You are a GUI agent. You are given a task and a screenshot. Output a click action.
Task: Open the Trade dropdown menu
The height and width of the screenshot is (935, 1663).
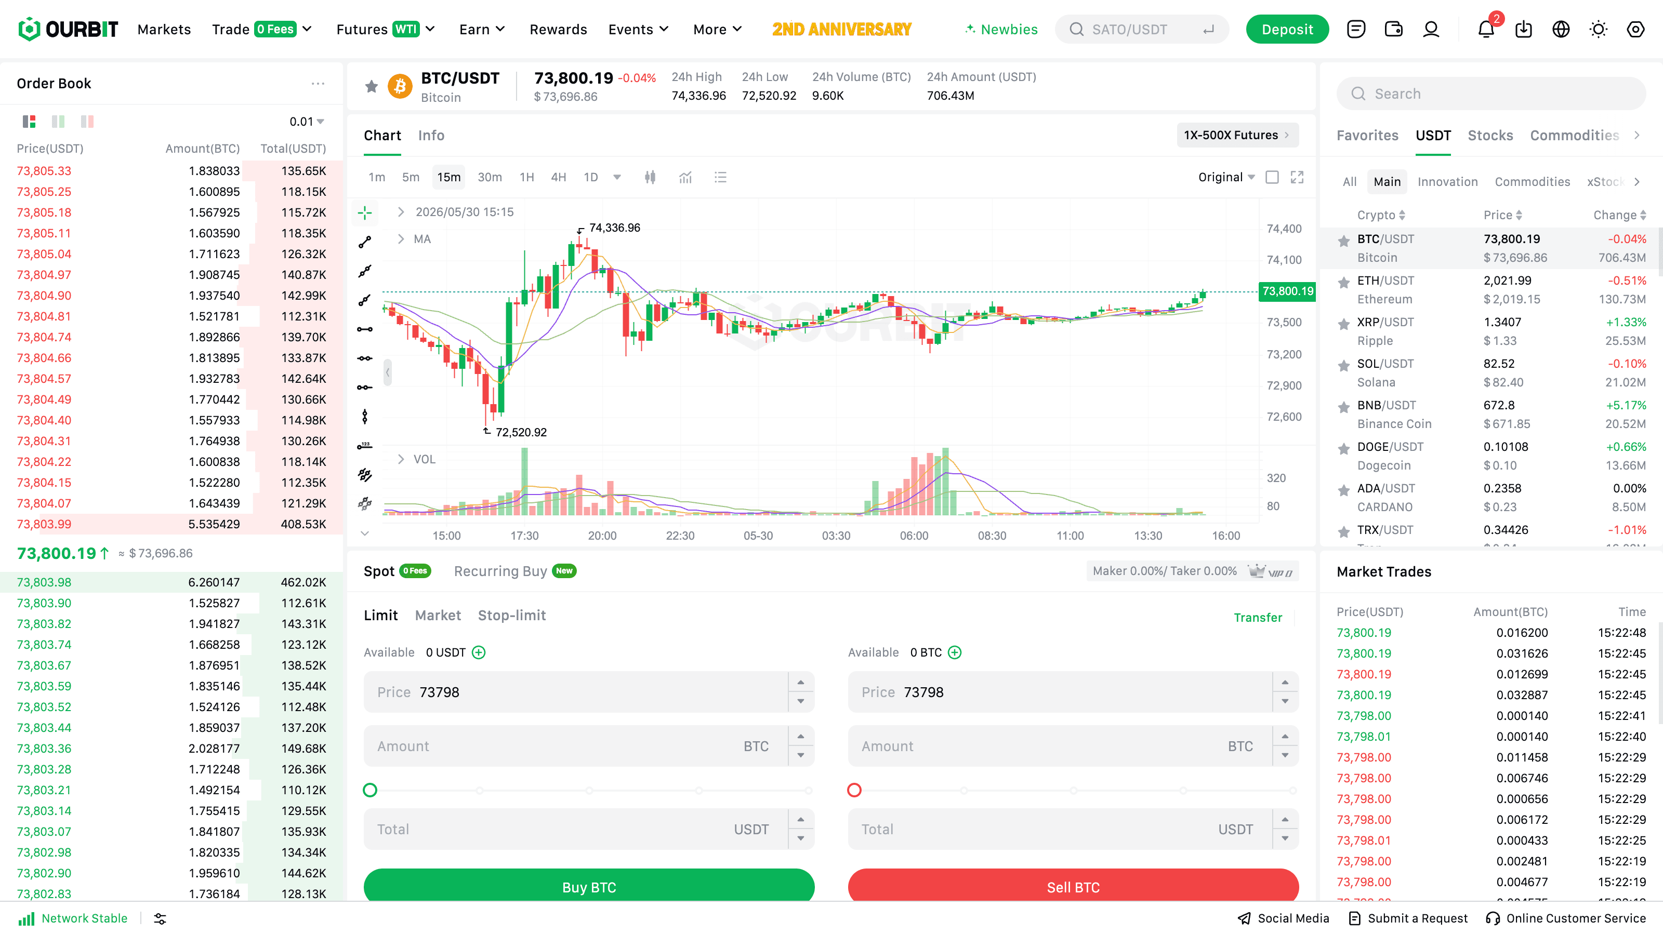(262, 29)
